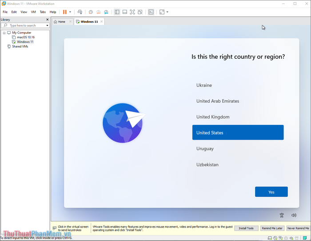Select My Computer in the library
Image resolution: width=311 pixels, height=241 pixels.
click(22, 32)
